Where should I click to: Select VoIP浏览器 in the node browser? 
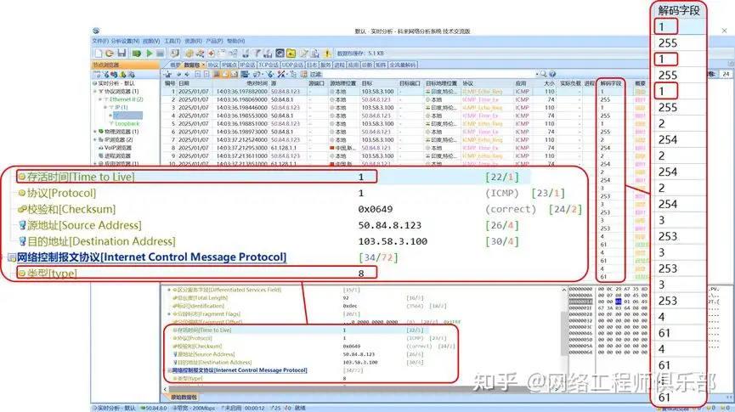pos(117,148)
